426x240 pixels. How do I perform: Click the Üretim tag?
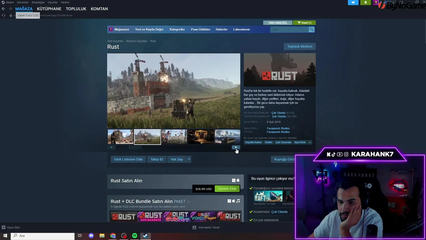(269, 142)
